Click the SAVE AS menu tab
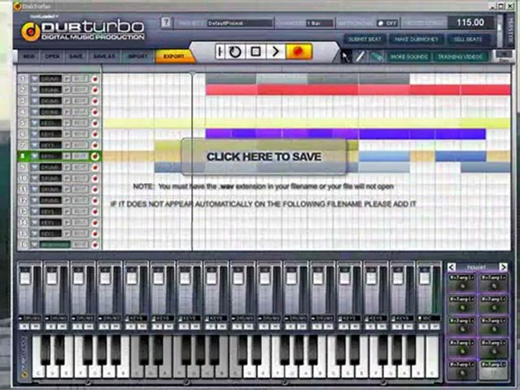 tap(104, 56)
